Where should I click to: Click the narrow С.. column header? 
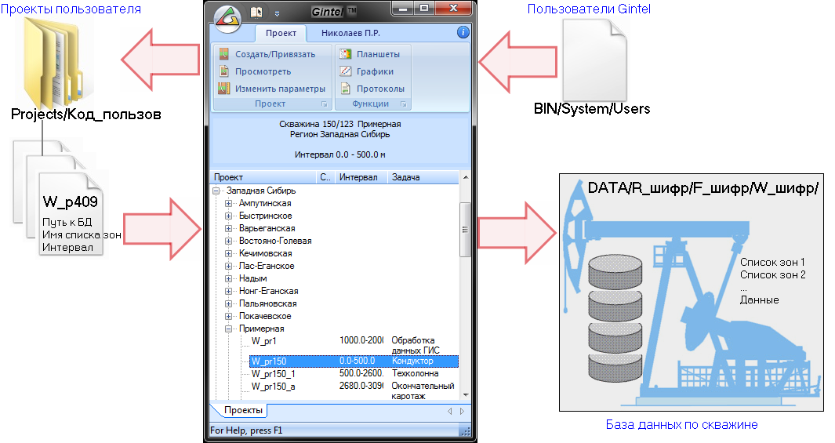[x=326, y=177]
